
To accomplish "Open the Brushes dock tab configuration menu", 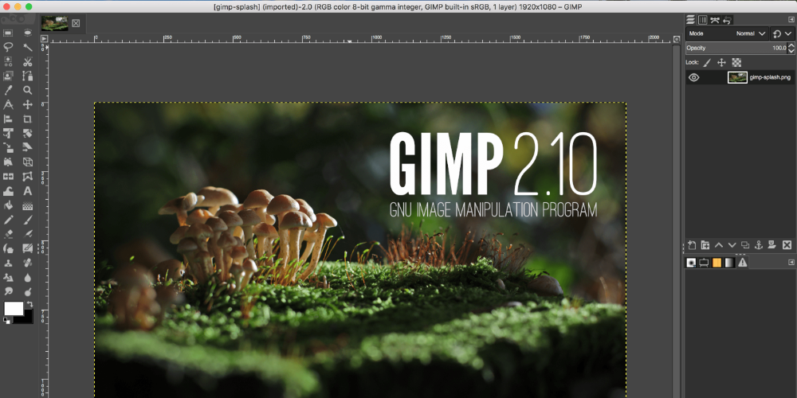I will [x=791, y=263].
